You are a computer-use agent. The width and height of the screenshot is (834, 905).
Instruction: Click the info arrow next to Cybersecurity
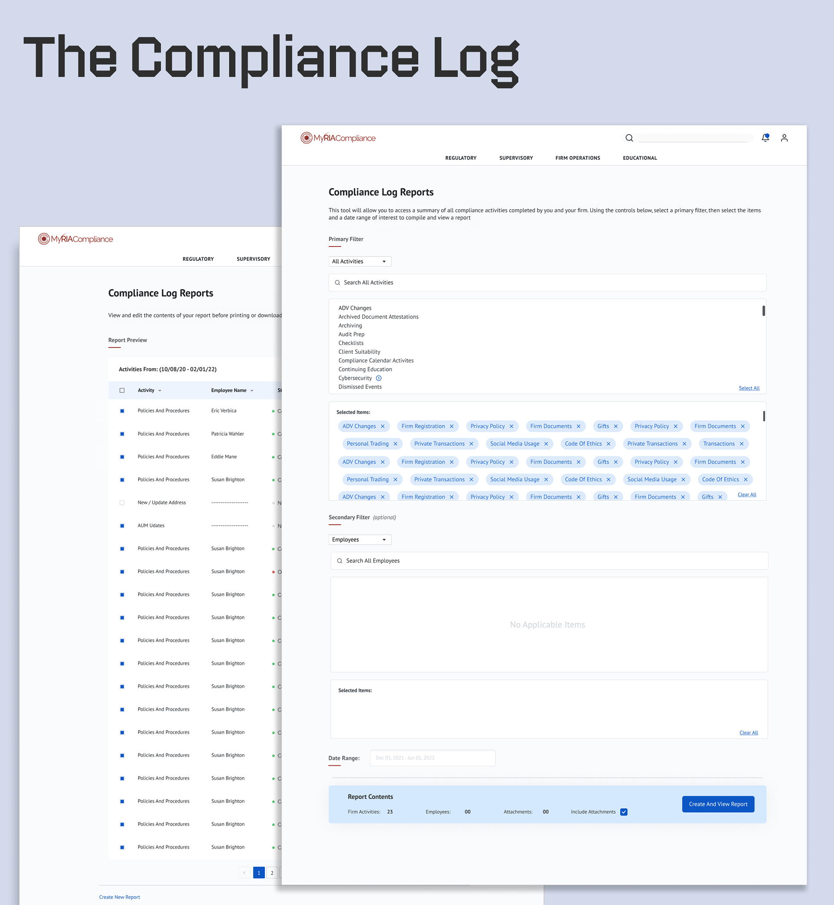[379, 378]
